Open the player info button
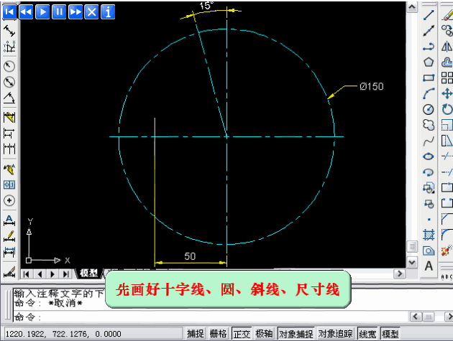The height and width of the screenshot is (341, 453). 108,12
